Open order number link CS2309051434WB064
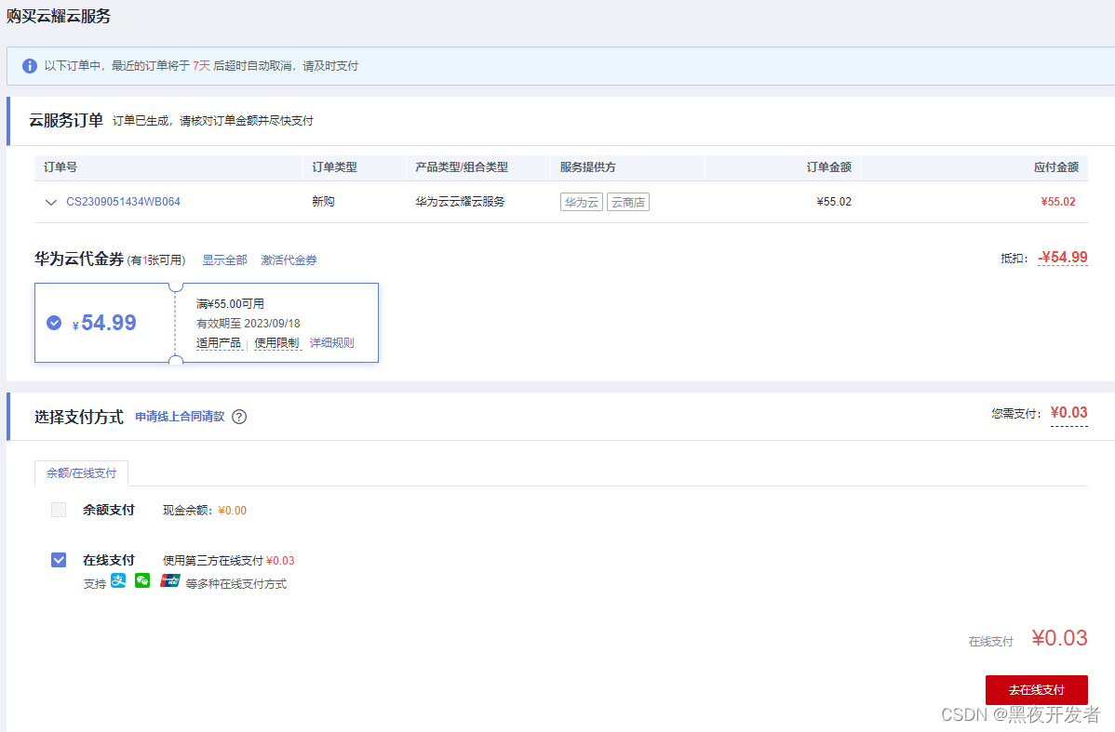This screenshot has width=1115, height=732. [123, 202]
